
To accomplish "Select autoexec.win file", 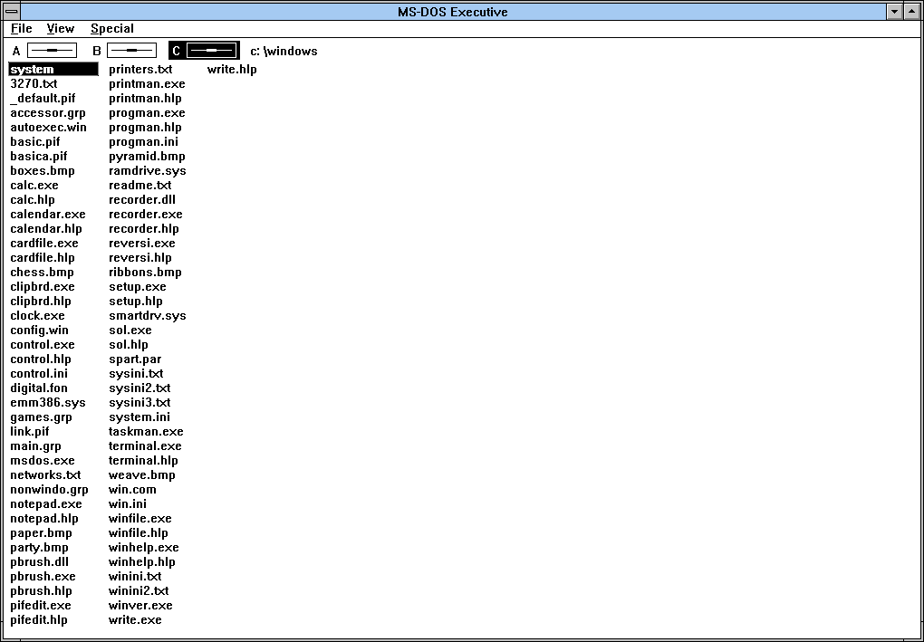I will (48, 127).
